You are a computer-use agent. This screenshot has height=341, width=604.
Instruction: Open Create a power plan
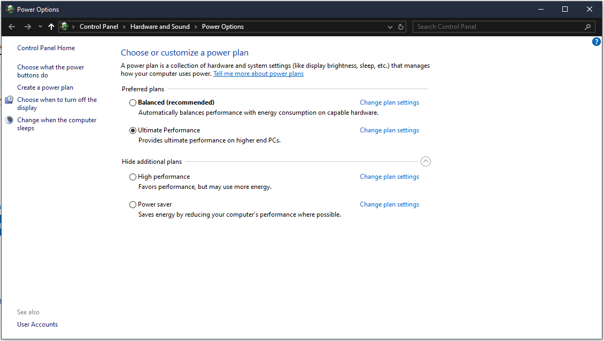tap(45, 88)
